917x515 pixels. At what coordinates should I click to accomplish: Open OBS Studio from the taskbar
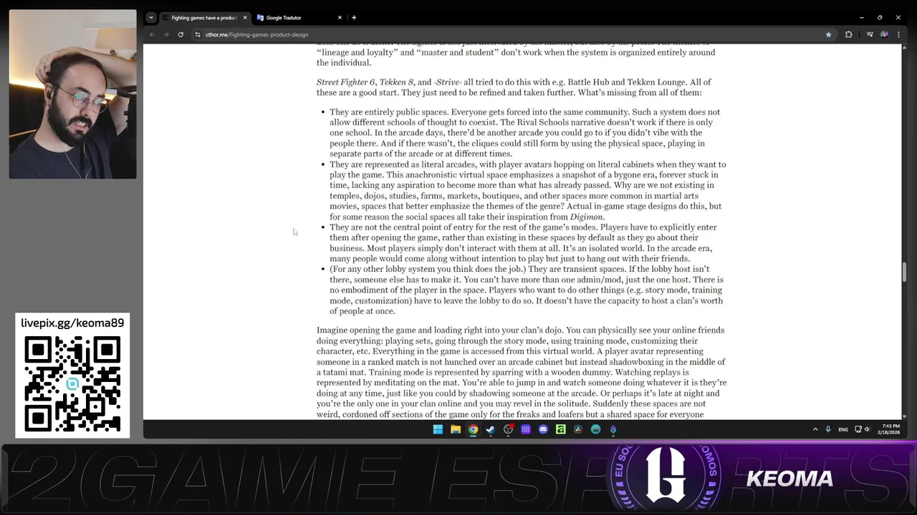point(508,429)
